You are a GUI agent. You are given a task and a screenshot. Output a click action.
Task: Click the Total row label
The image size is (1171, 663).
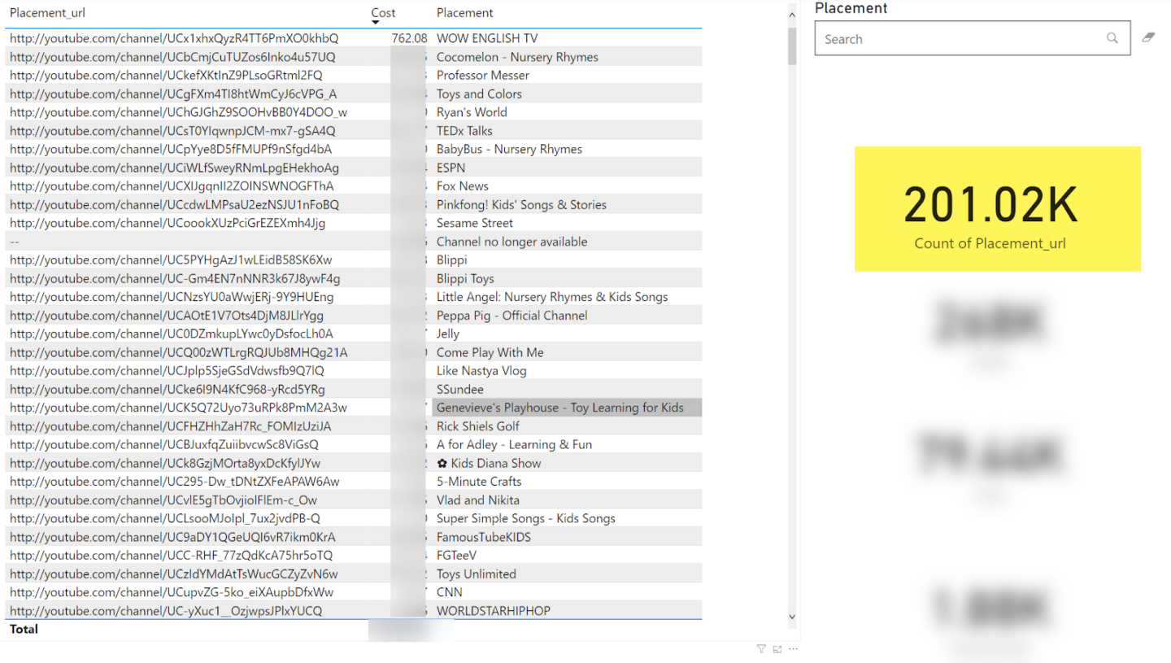(x=24, y=630)
